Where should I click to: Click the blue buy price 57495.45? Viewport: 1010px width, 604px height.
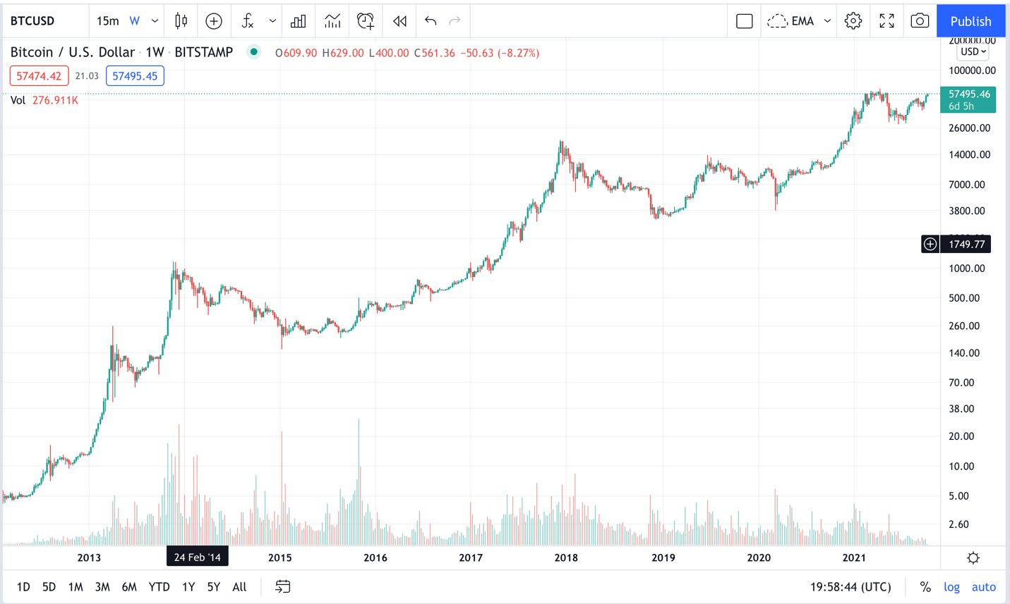135,76
